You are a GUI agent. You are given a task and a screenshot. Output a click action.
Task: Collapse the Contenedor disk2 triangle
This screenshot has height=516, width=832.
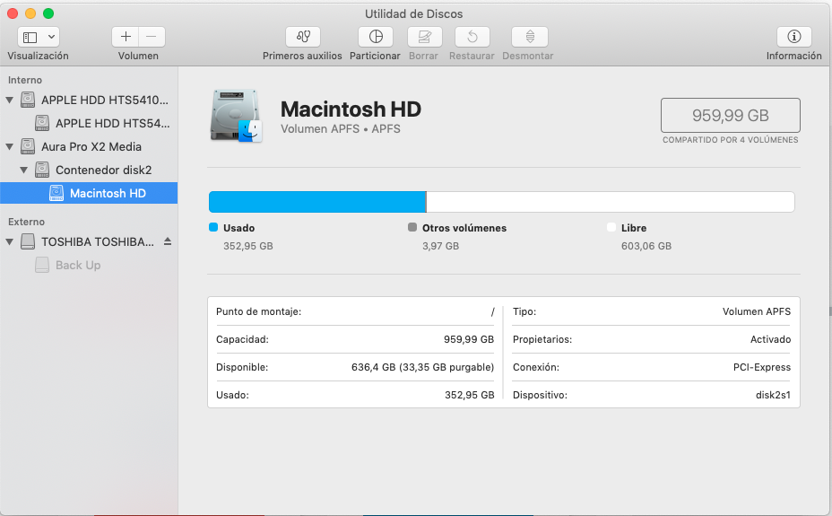click(x=24, y=170)
